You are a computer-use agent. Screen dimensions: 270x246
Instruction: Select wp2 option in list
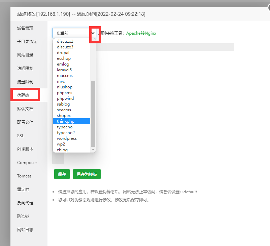click(71, 144)
